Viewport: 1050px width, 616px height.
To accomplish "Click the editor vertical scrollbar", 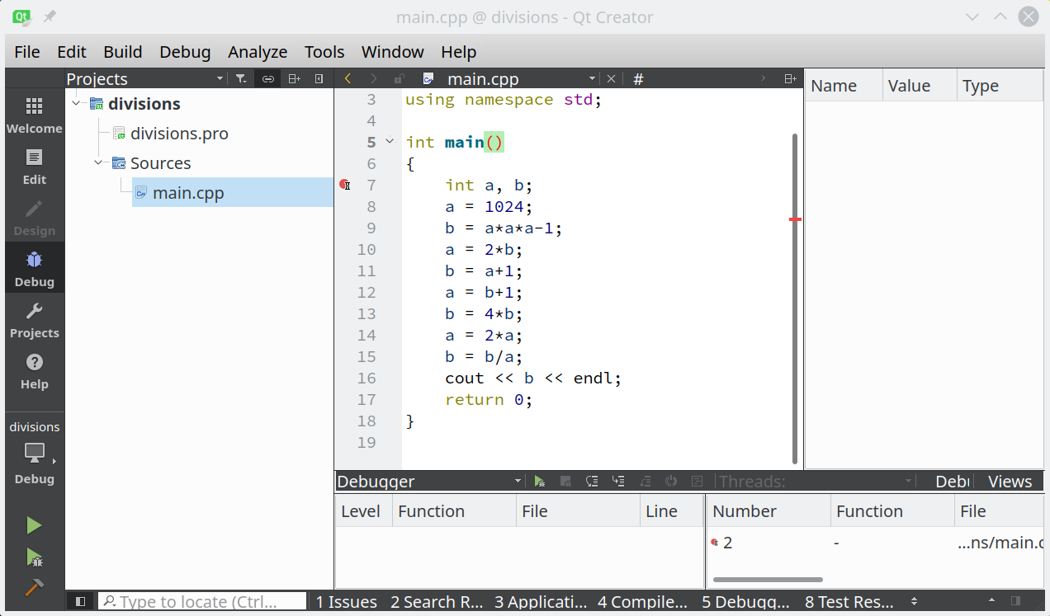I will coord(795,299).
